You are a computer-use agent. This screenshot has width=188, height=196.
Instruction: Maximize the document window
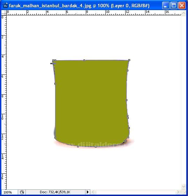(x=174, y=6)
